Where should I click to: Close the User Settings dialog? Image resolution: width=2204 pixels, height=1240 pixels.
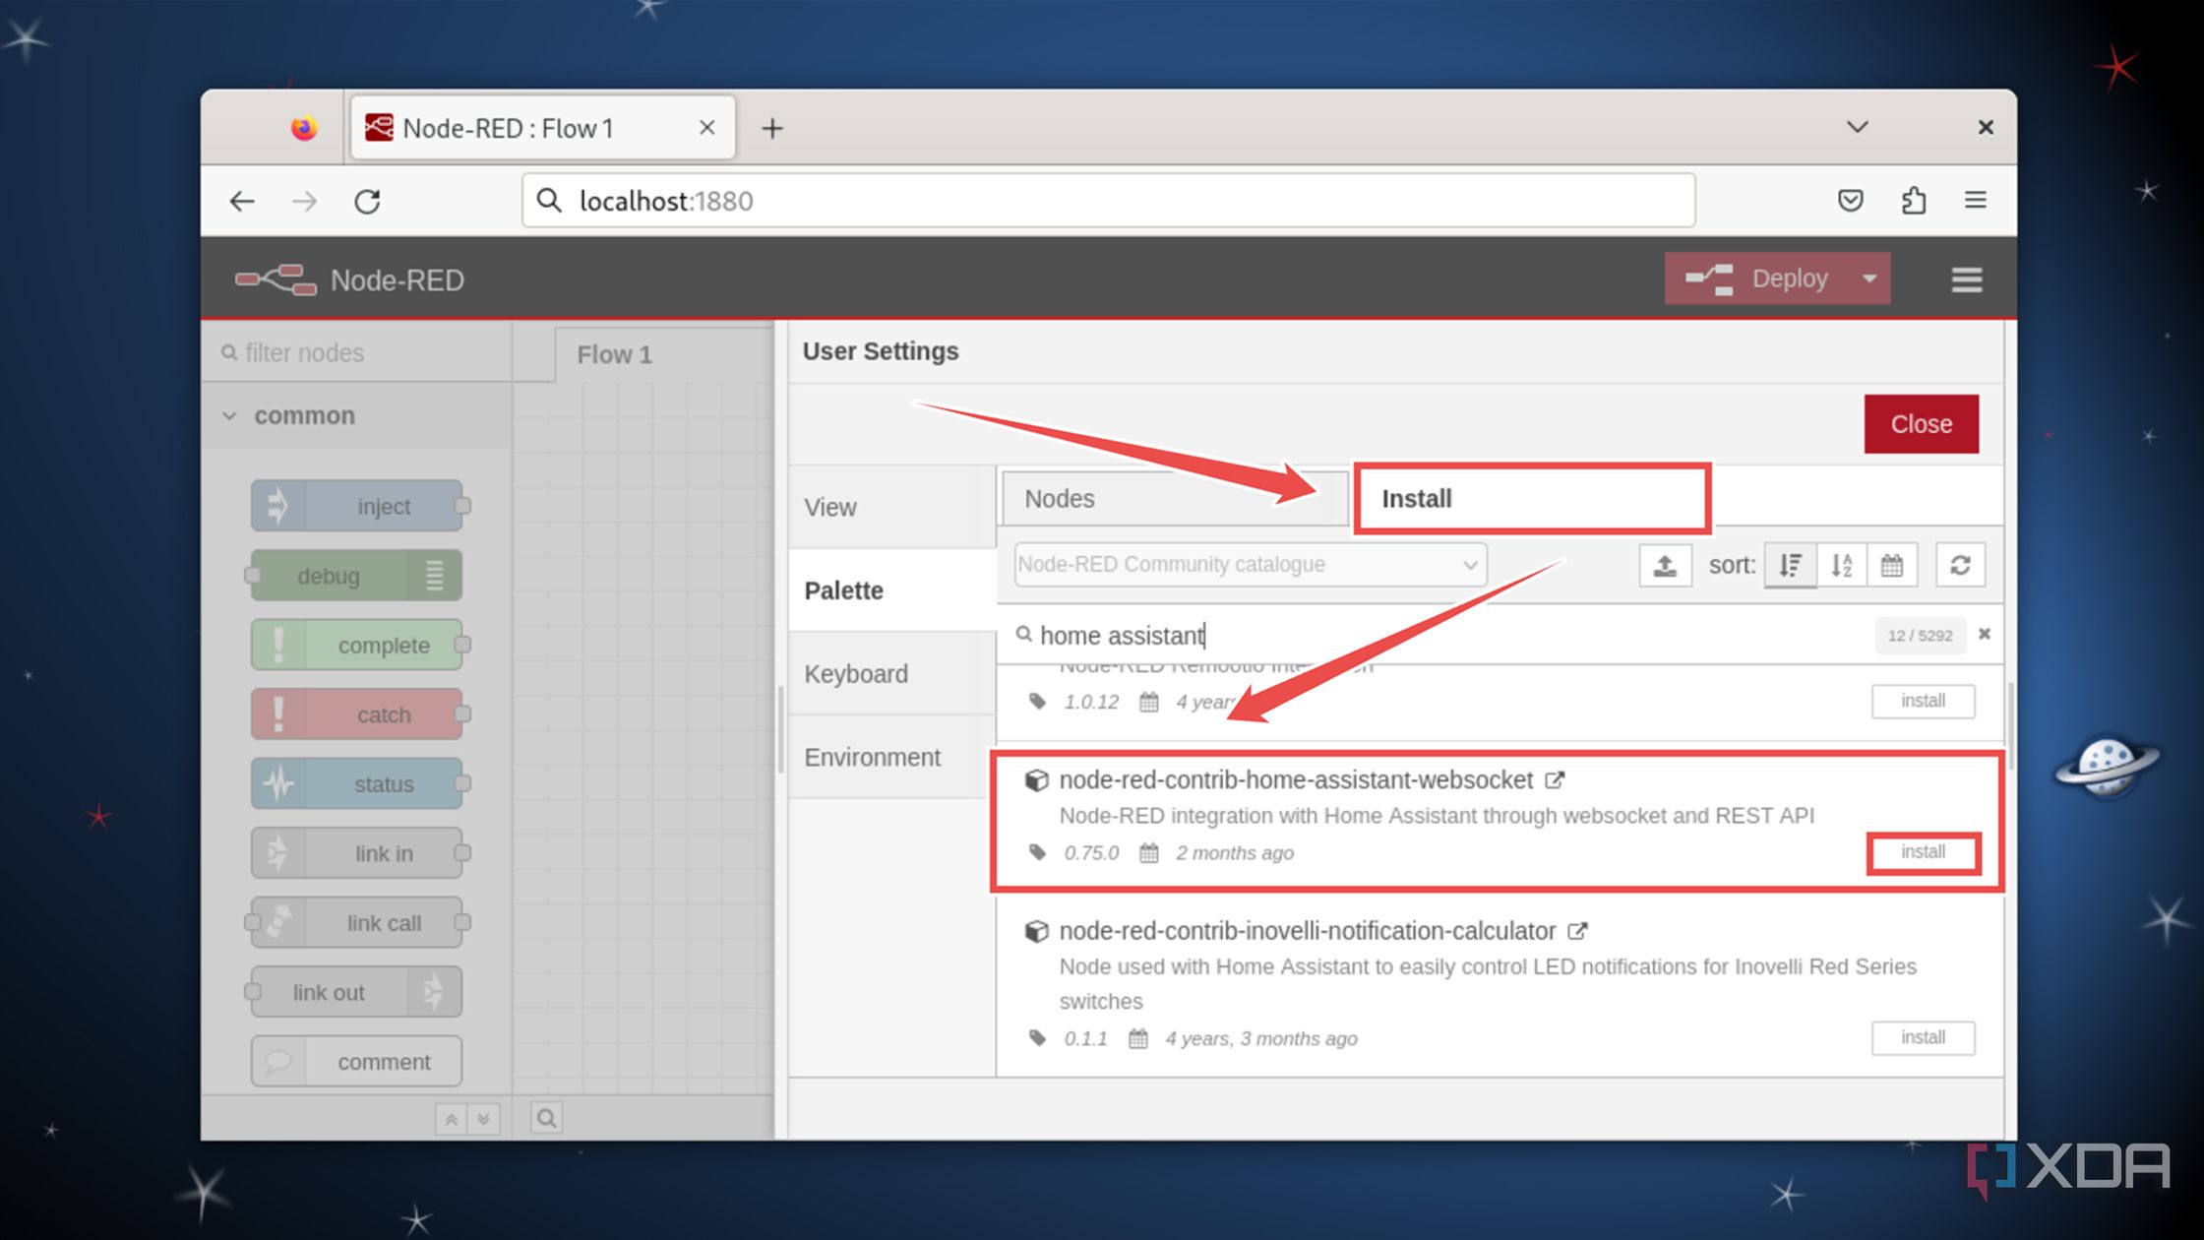tap(1920, 423)
